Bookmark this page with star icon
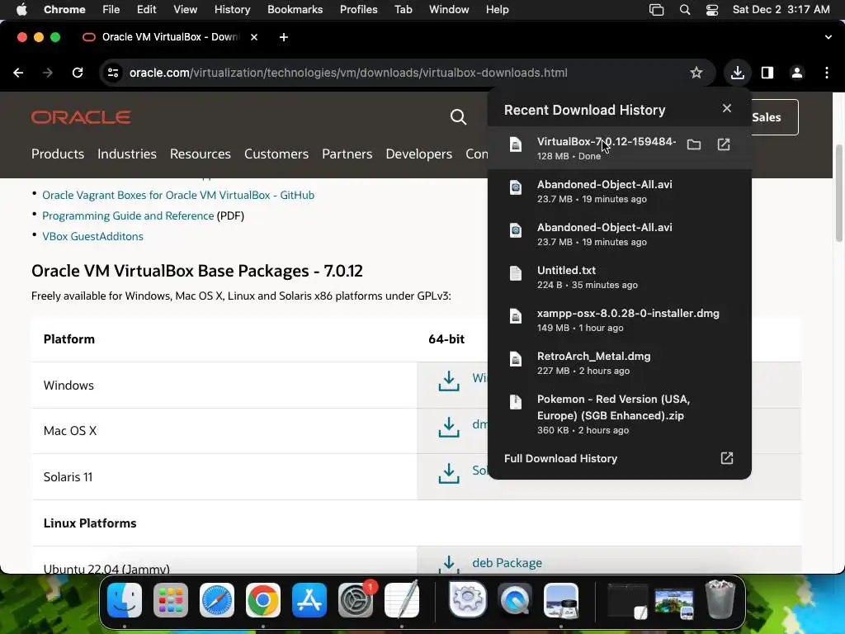The image size is (845, 634). 696,73
